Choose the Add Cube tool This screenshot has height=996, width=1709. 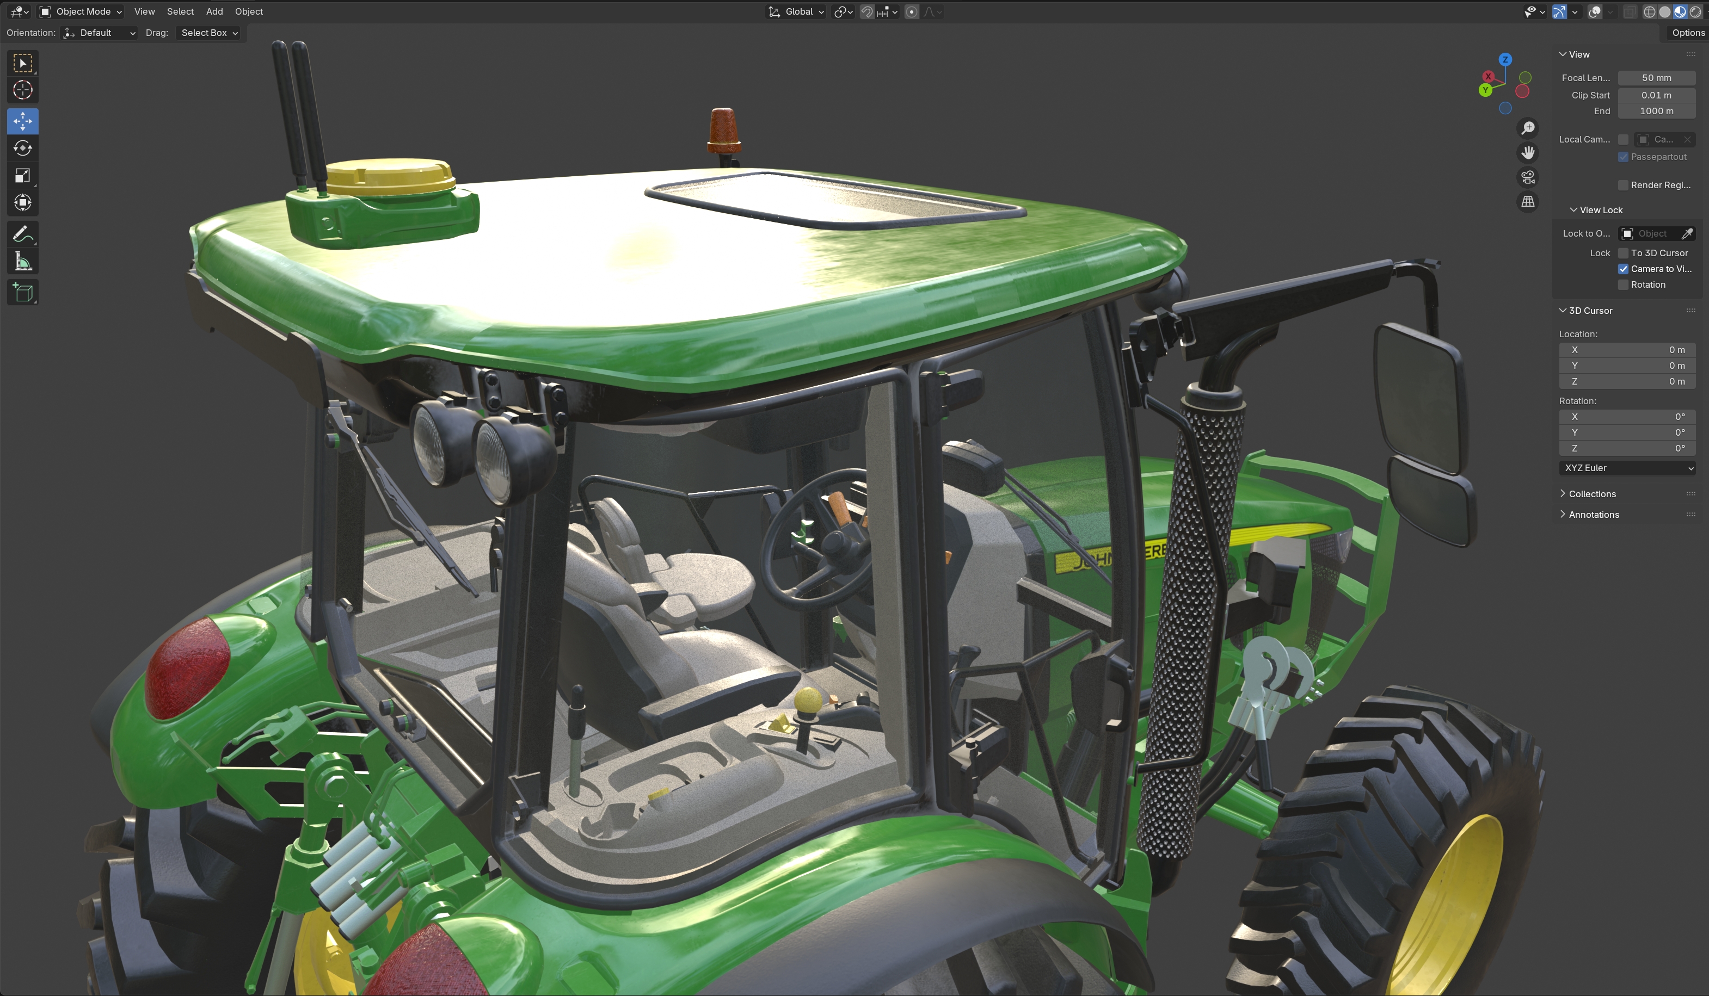click(x=22, y=293)
